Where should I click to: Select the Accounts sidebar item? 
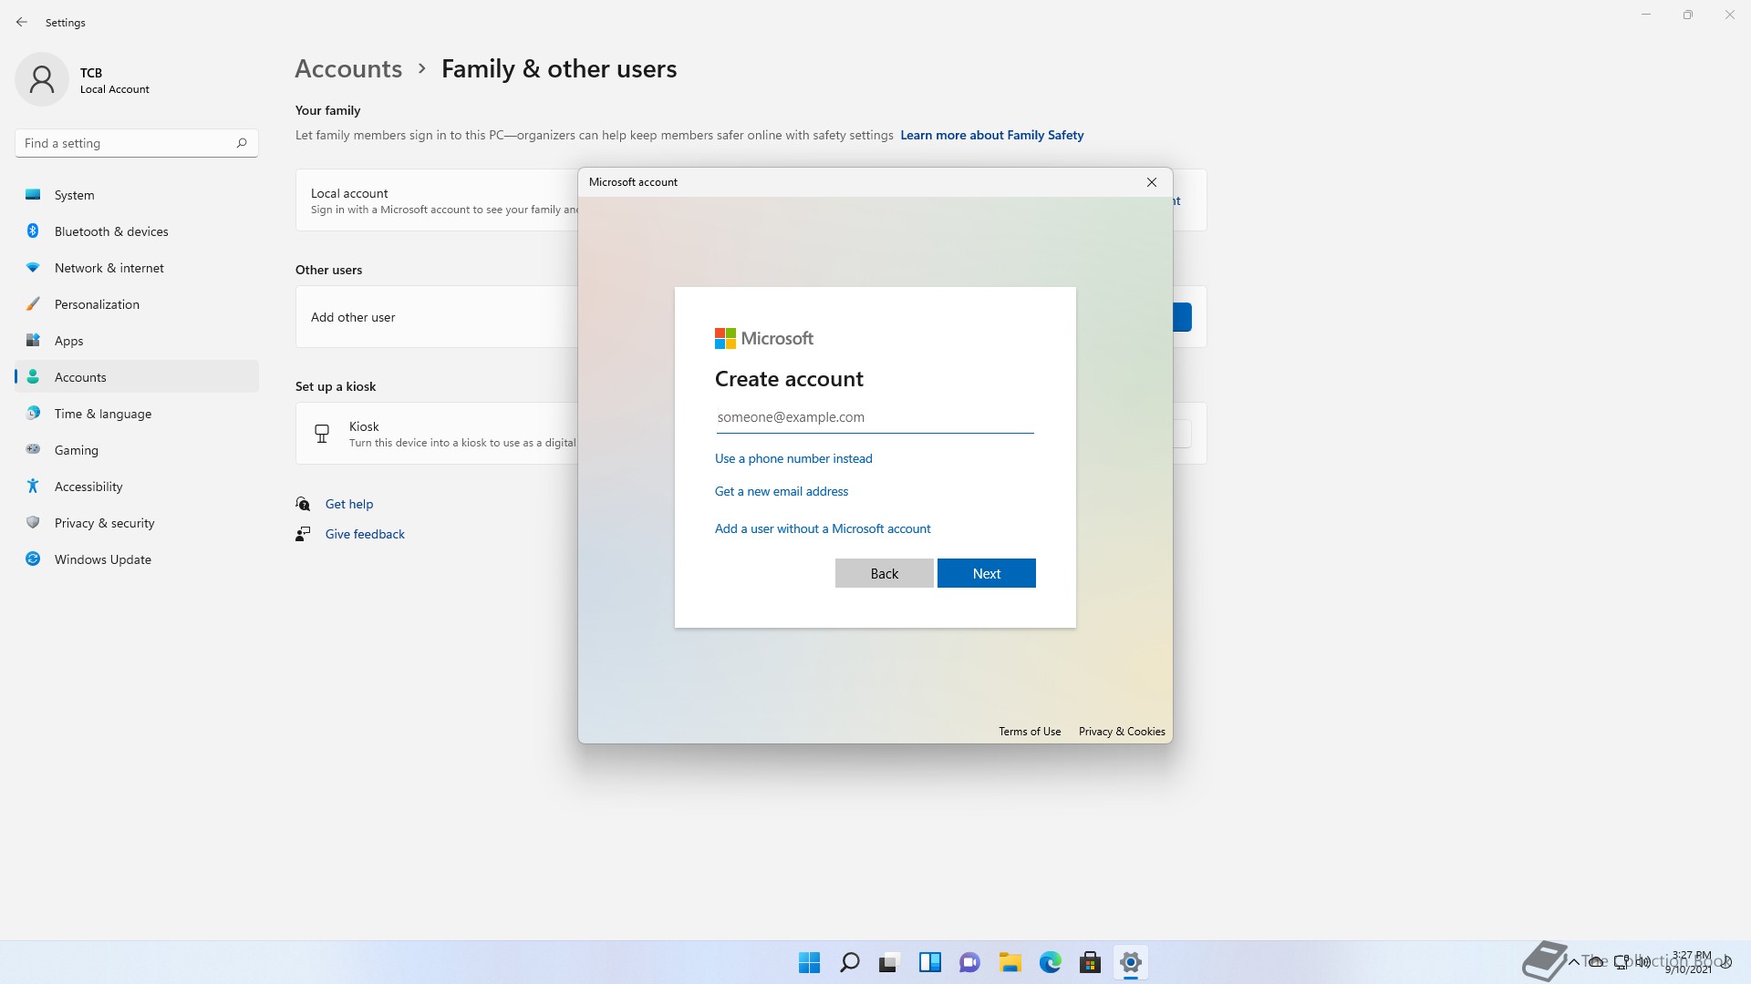coord(137,377)
